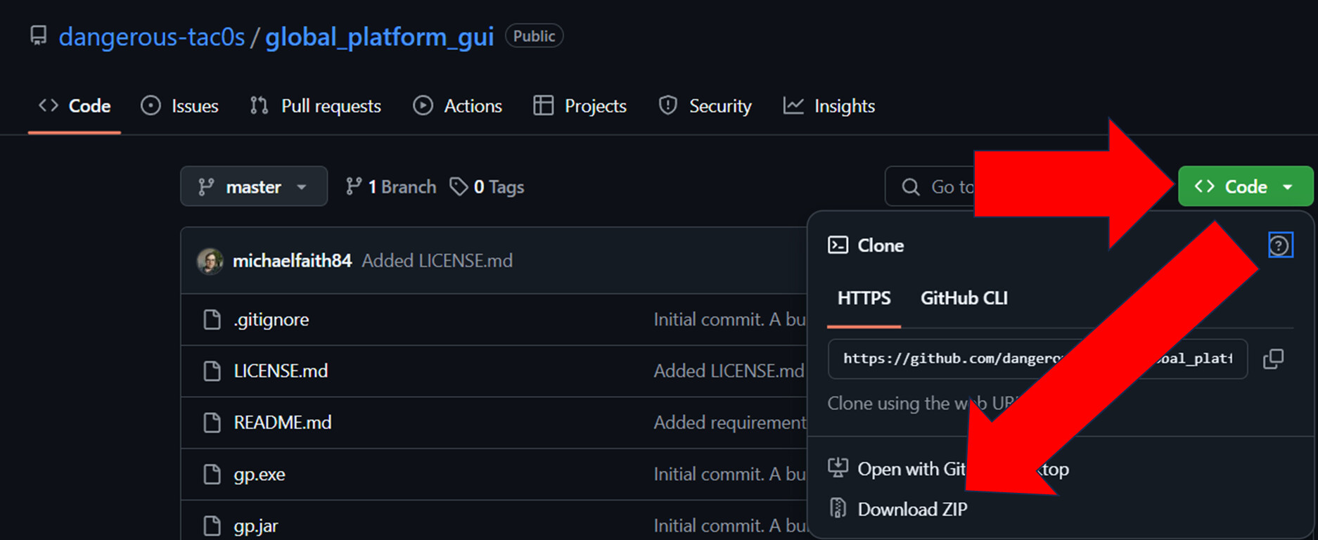The height and width of the screenshot is (540, 1318).
Task: View the 1 Branch link
Action: click(x=391, y=186)
